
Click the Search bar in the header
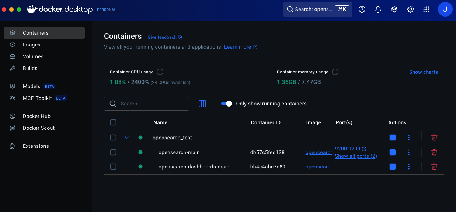pyautogui.click(x=318, y=9)
